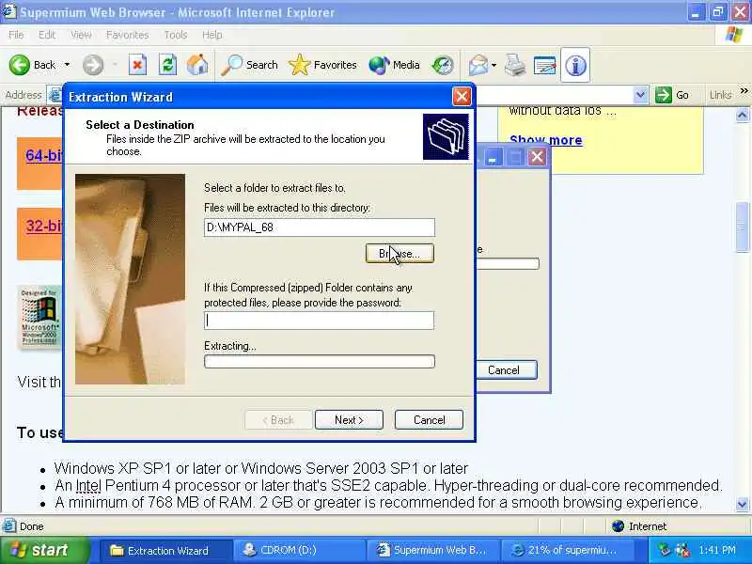This screenshot has height=564, width=752.
Task: Open the Edit menu
Action: [46, 35]
